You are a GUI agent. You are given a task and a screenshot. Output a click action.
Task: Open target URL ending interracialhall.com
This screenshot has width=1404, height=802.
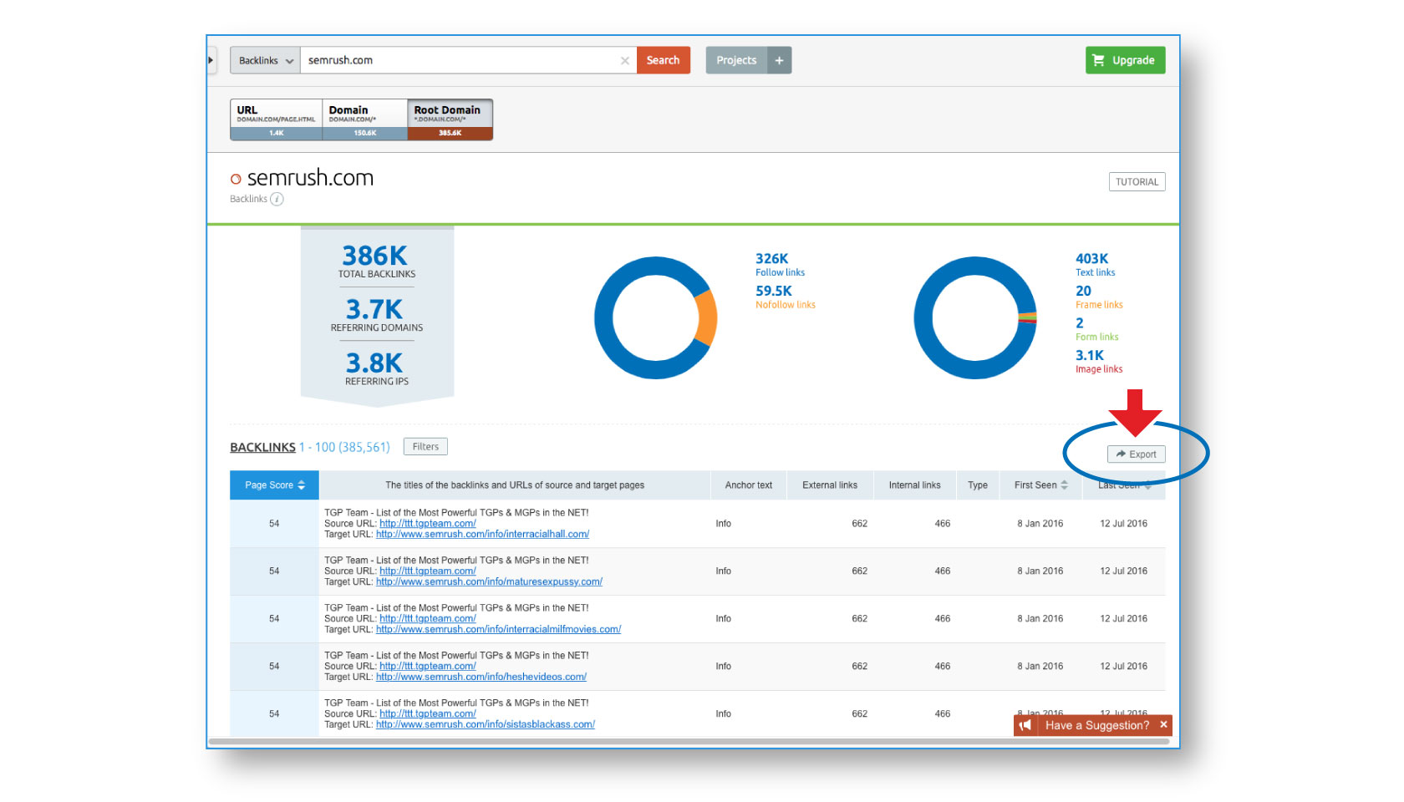(482, 535)
